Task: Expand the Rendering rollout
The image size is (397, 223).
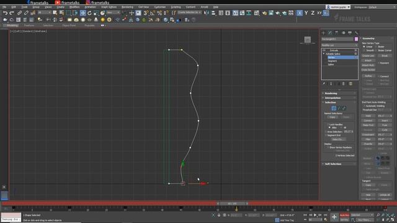Action: [x=339, y=94]
